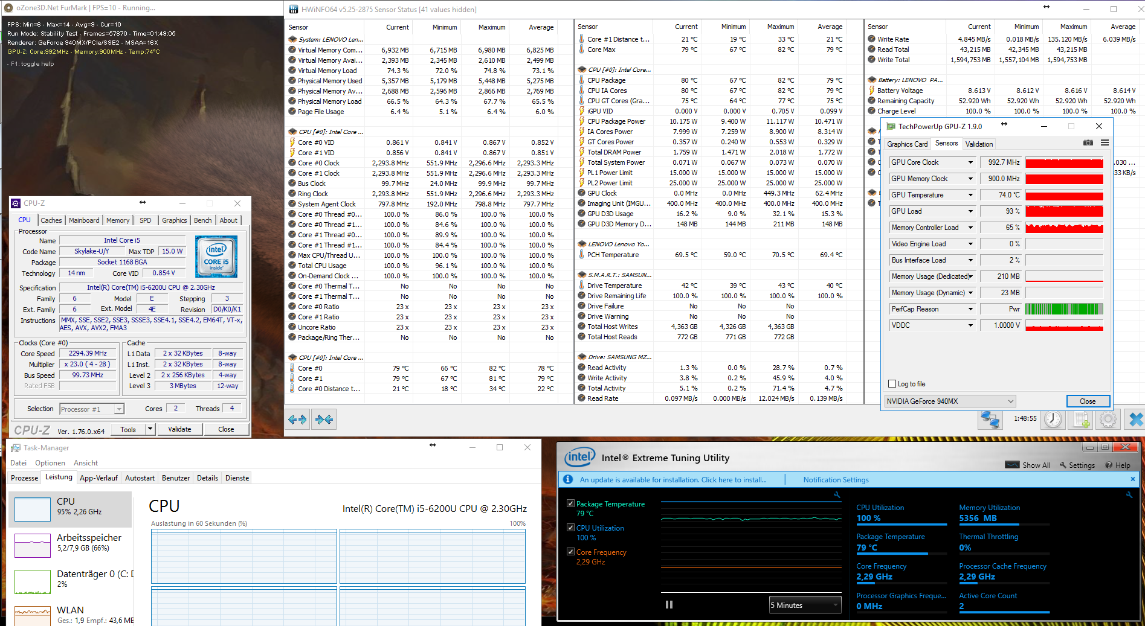Image resolution: width=1145 pixels, height=626 pixels.
Task: Switch to Caches tab in CPU-Z
Action: pos(51,220)
